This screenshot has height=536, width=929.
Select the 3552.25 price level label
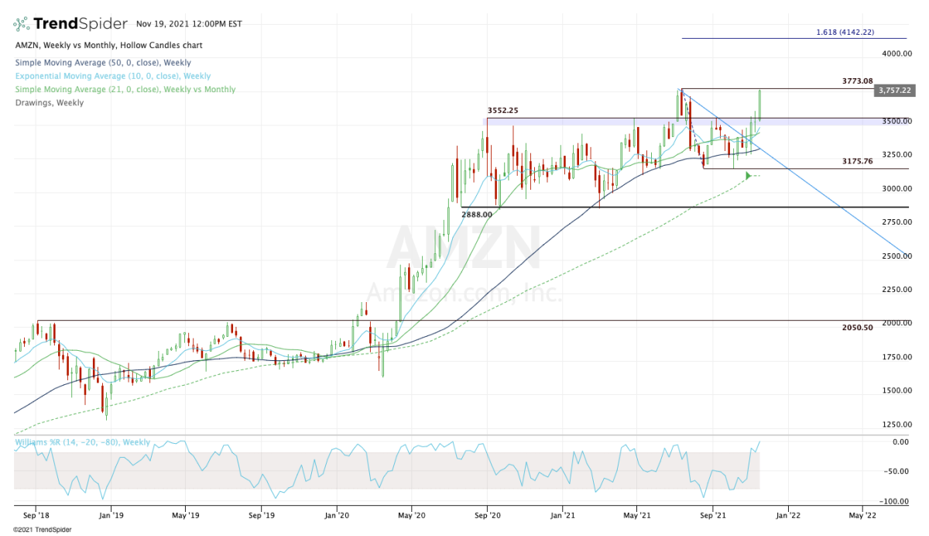pos(502,111)
